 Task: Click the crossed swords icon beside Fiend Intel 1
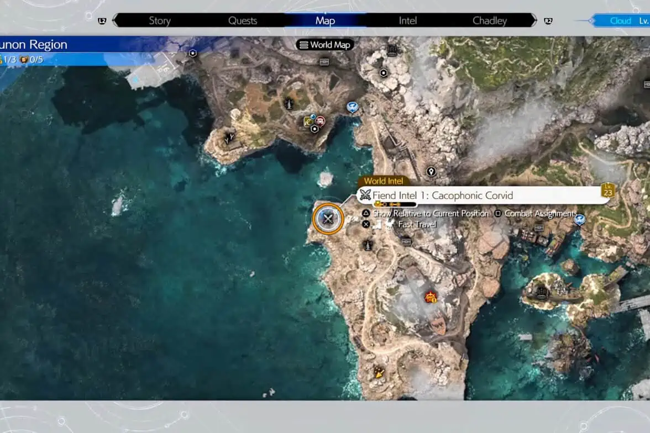pos(365,195)
